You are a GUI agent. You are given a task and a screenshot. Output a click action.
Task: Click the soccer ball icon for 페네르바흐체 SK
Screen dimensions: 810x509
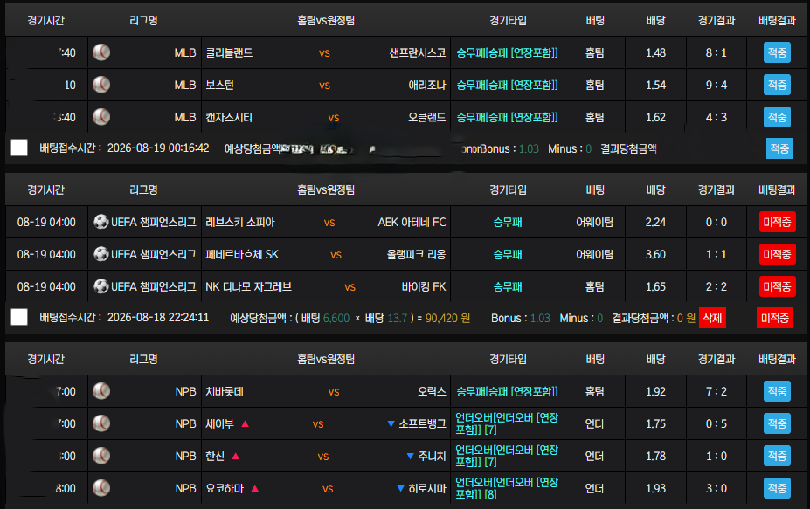[101, 254]
